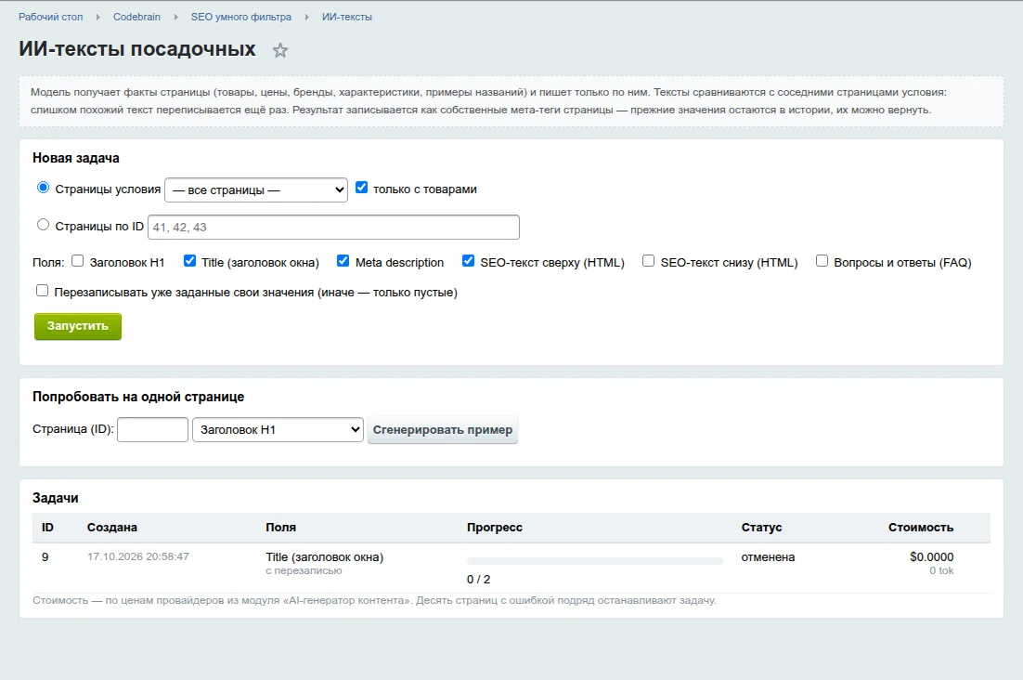
Task: Click the "Задачи" section heading
Action: tap(56, 498)
